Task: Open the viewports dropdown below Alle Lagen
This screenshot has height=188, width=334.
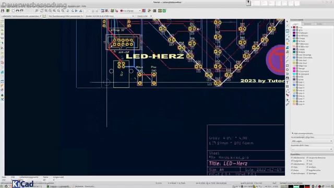Action: 312,149
